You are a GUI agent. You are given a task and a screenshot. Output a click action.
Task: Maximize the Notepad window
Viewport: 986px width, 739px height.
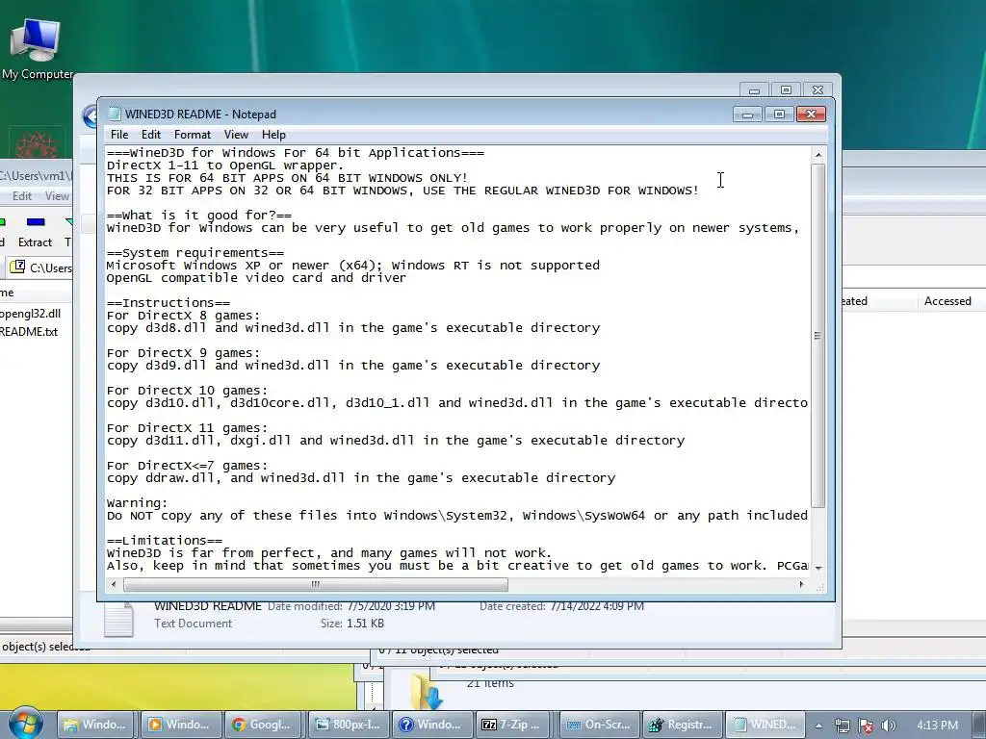(x=778, y=115)
